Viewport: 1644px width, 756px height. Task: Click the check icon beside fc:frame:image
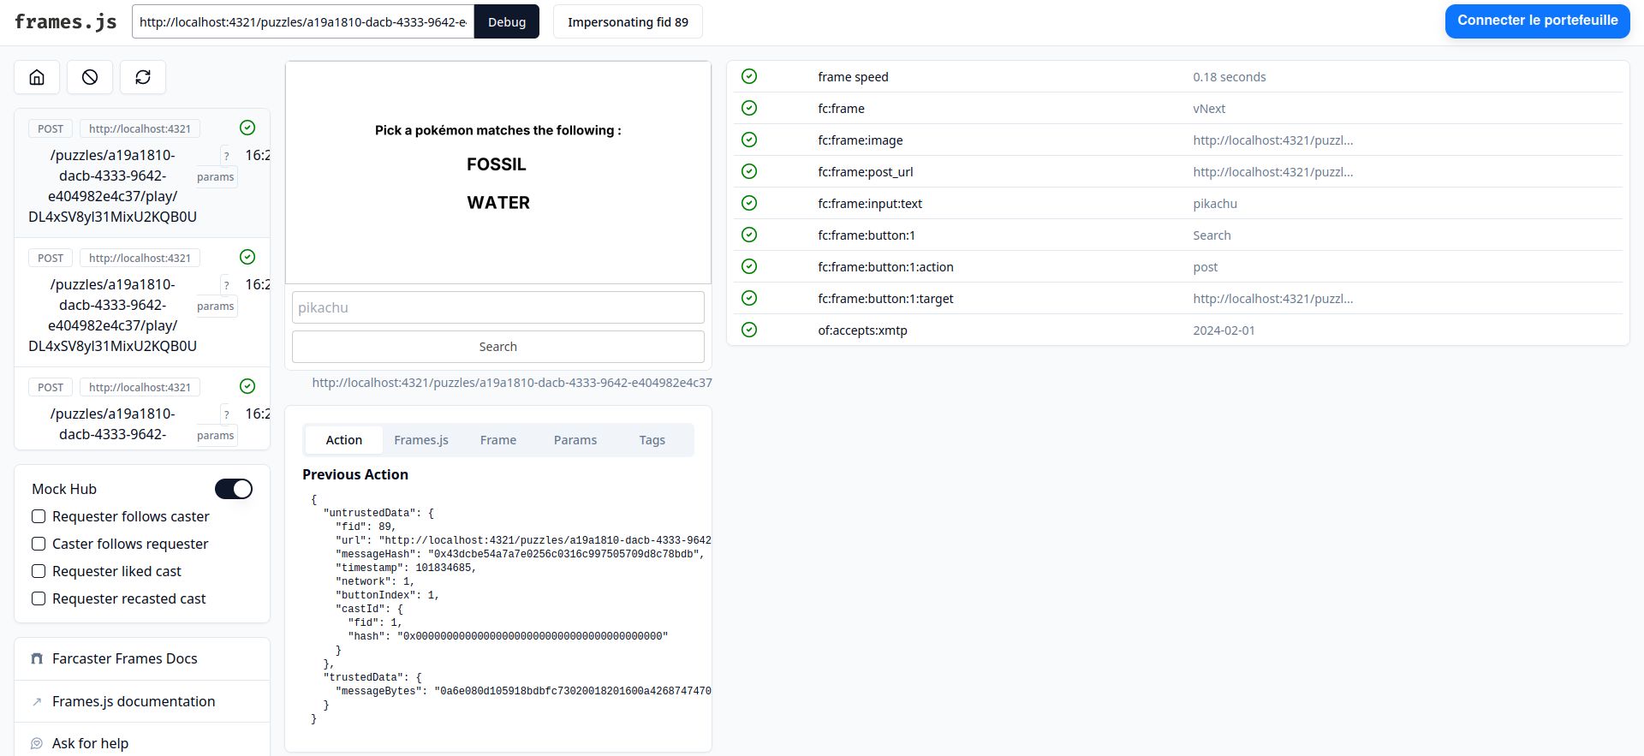(x=749, y=140)
